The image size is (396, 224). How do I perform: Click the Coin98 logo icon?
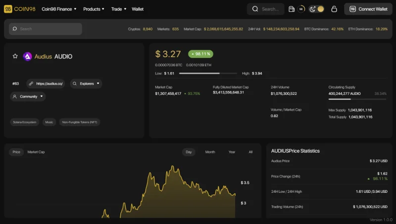click(8, 9)
